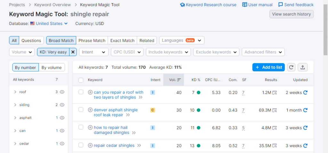
Task: Open CPC (USD) filter dropdown
Action: (127, 52)
